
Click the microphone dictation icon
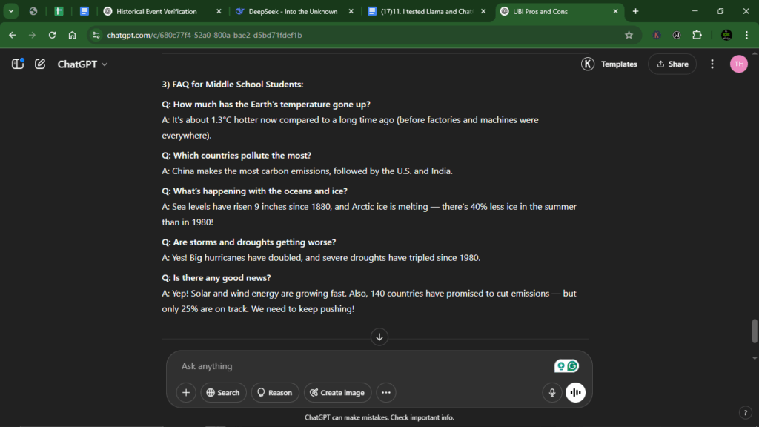pyautogui.click(x=551, y=393)
